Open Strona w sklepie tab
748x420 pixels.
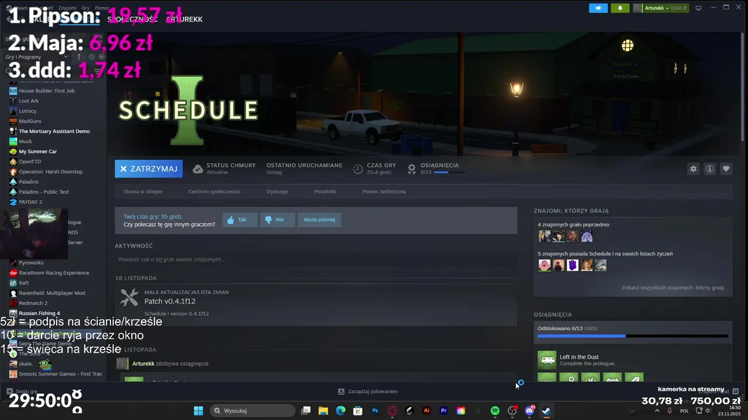pos(143,191)
